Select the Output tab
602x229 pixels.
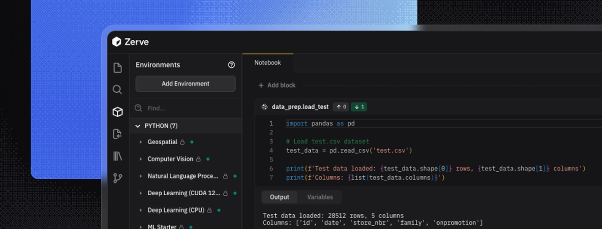(279, 197)
